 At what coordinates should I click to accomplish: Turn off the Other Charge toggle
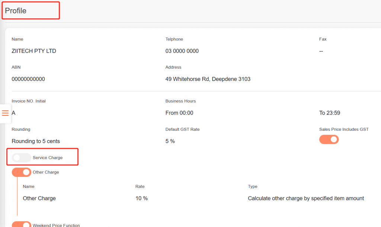[x=21, y=172]
